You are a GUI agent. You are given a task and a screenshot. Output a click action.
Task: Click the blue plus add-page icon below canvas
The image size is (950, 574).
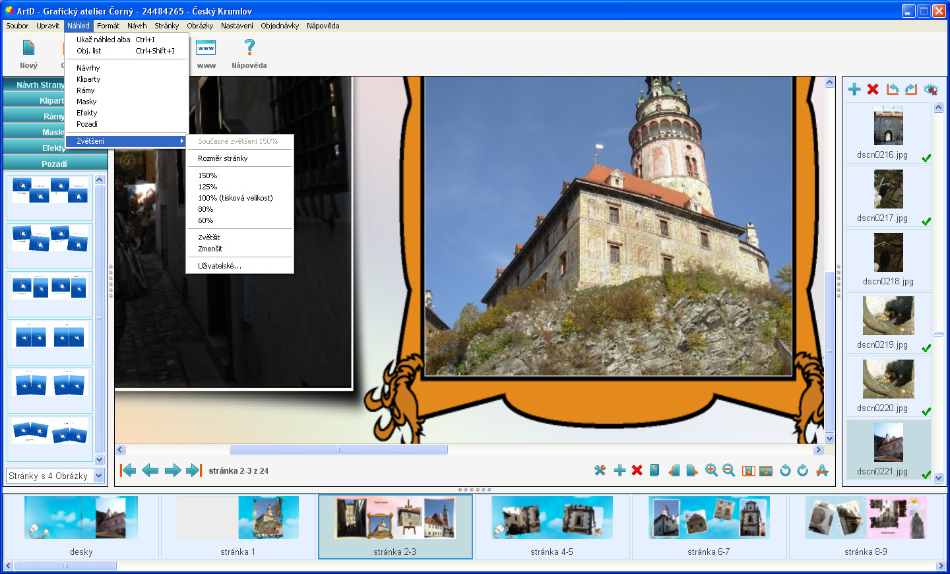tap(619, 470)
